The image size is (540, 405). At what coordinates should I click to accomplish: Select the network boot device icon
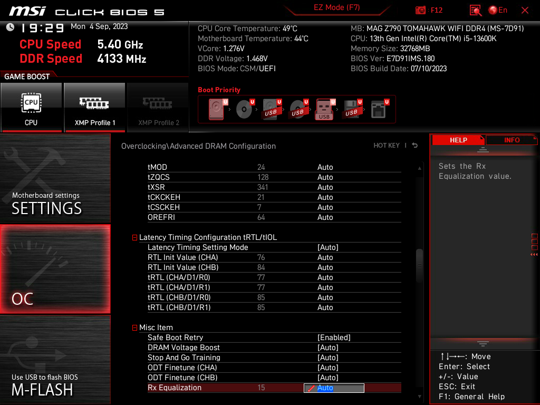coord(379,109)
